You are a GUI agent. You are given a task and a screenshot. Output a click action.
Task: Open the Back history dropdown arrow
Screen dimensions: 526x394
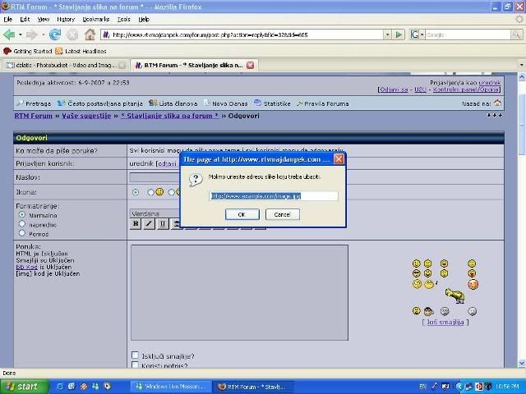pos(20,34)
